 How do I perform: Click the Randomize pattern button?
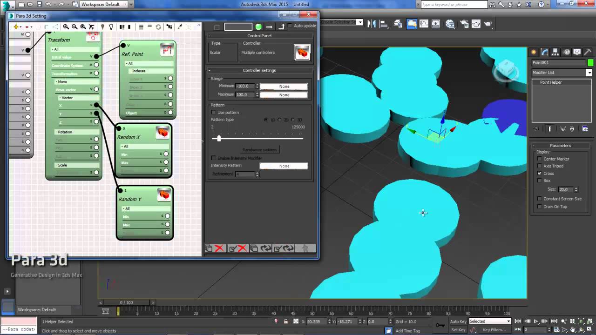tap(259, 150)
